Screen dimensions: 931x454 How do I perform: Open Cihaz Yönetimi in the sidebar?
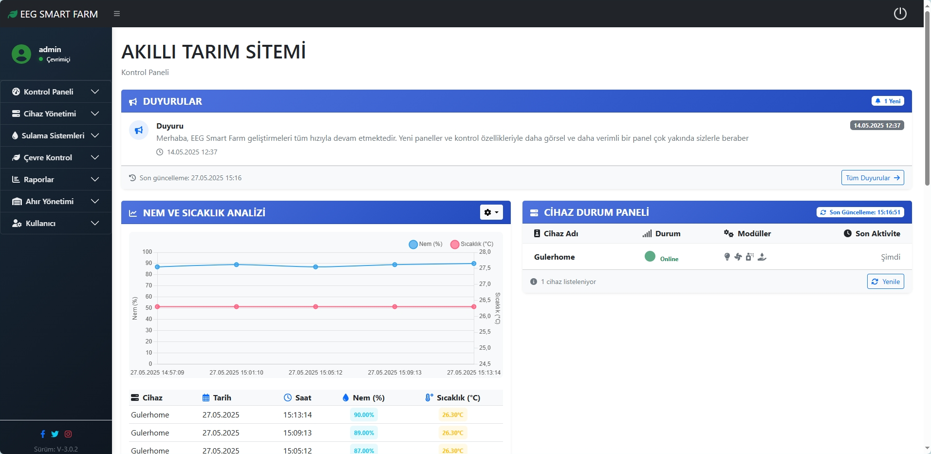click(56, 113)
